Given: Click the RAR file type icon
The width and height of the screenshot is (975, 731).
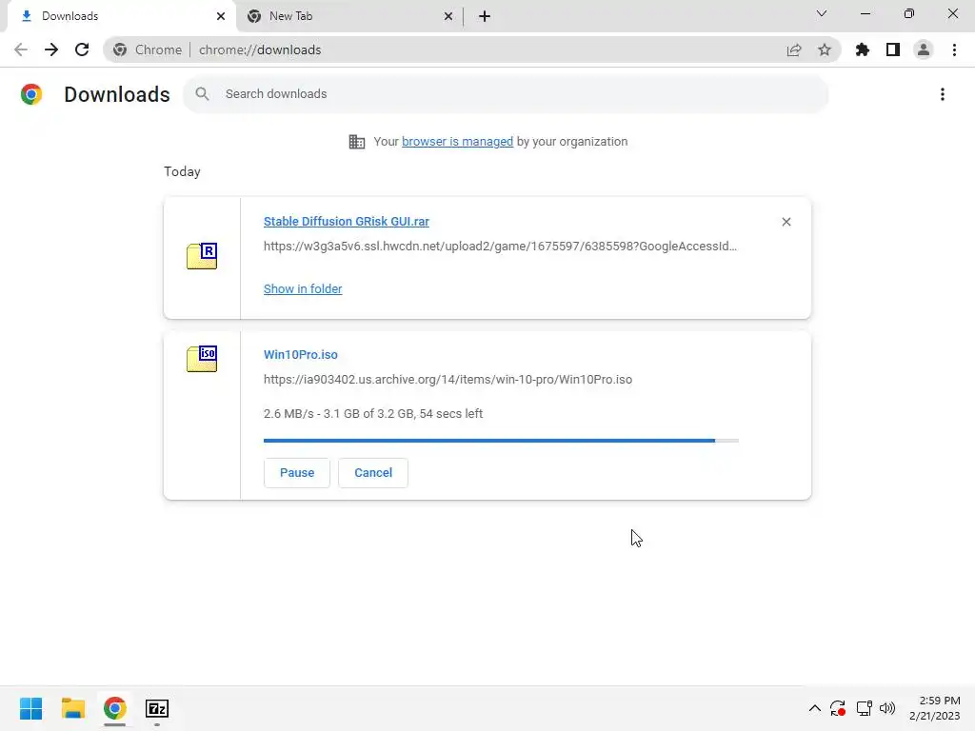Looking at the screenshot, I should point(202,256).
